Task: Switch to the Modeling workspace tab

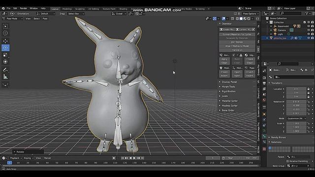Action: tap(67, 9)
